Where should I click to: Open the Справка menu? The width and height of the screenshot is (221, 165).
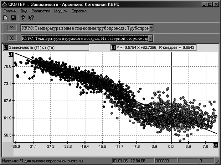pos(79,11)
